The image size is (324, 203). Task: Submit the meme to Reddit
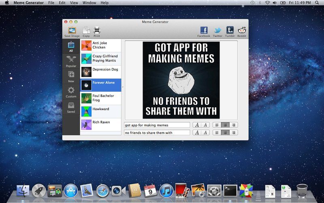tap(242, 32)
